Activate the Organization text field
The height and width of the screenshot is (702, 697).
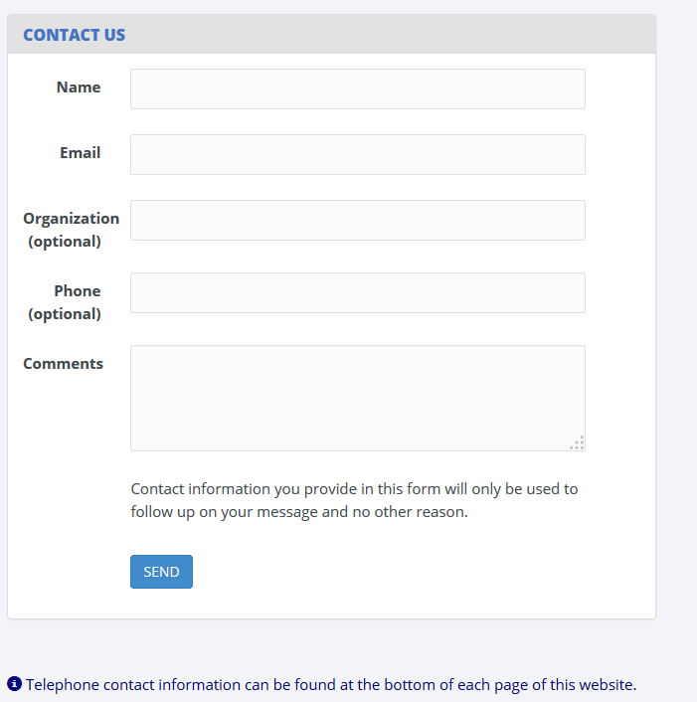[x=358, y=221]
